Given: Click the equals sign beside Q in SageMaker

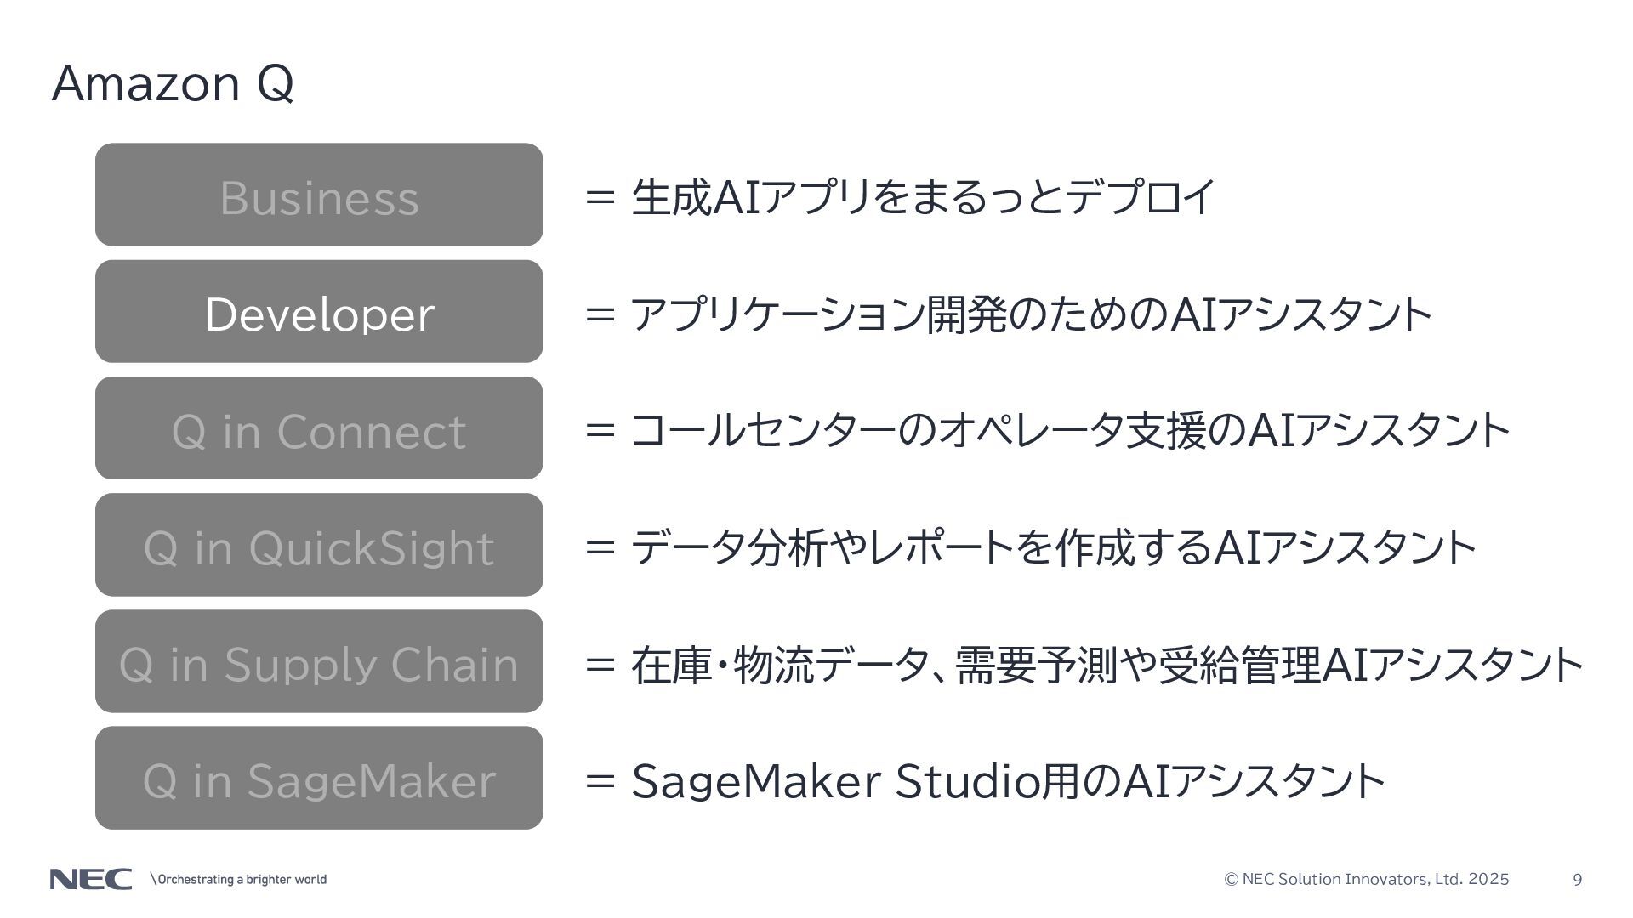Looking at the screenshot, I should [x=600, y=781].
